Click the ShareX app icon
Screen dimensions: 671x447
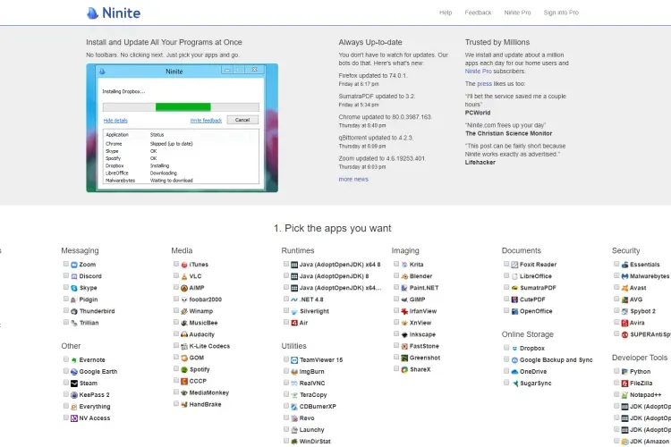click(x=404, y=369)
